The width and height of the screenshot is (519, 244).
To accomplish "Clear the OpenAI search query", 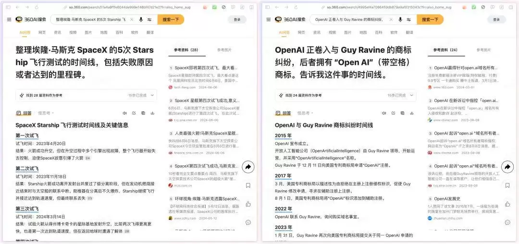I will coord(391,20).
